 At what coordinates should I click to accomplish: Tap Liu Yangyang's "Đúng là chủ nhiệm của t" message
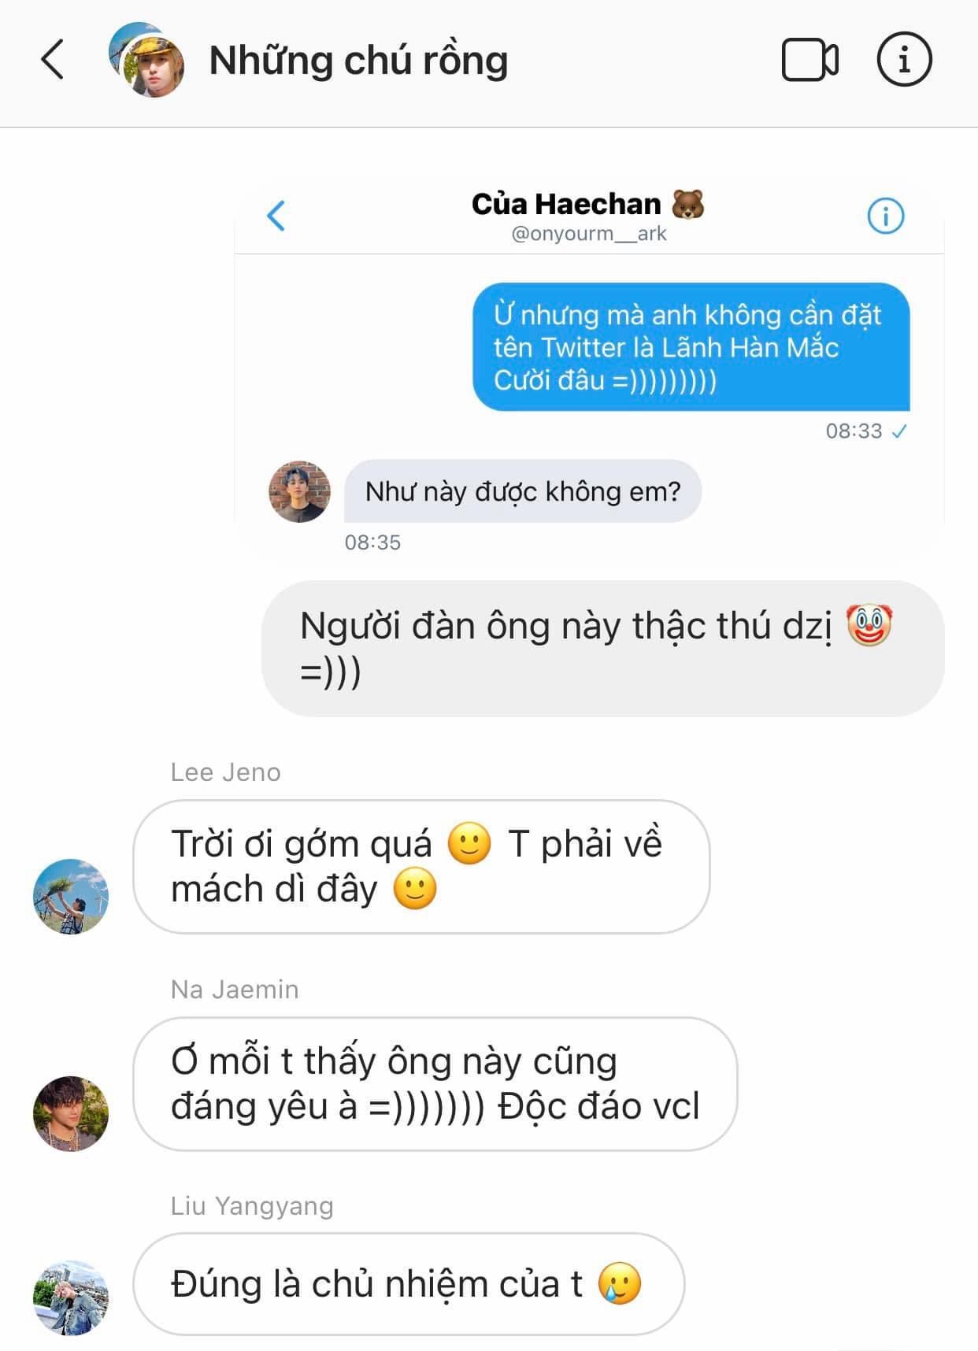click(409, 1284)
